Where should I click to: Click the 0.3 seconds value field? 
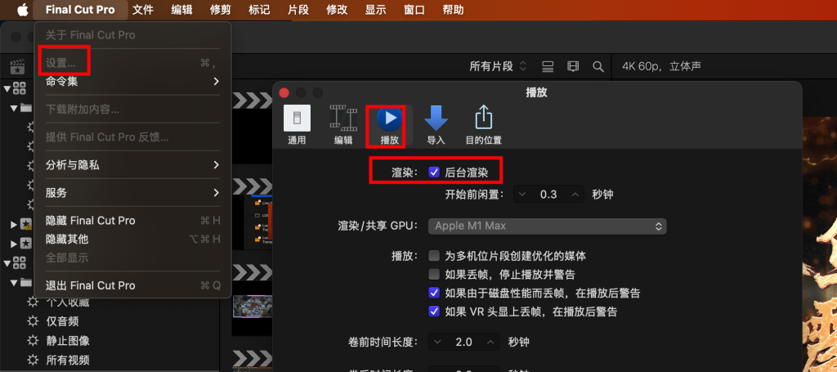pyautogui.click(x=548, y=195)
